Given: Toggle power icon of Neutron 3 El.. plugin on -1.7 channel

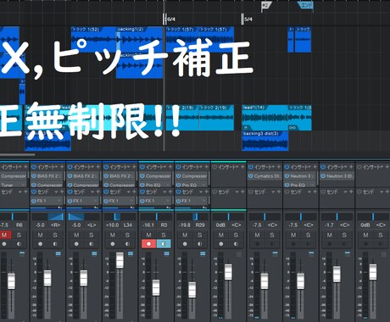Looking at the screenshot, I should point(323,176).
